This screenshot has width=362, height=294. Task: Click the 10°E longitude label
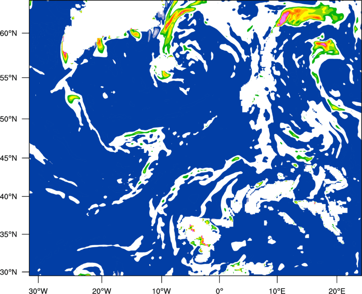point(277,291)
